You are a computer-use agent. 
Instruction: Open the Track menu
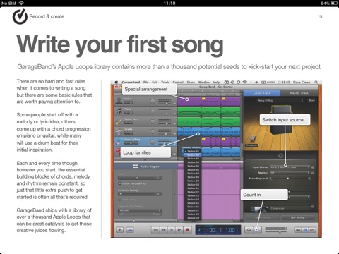pos(165,83)
